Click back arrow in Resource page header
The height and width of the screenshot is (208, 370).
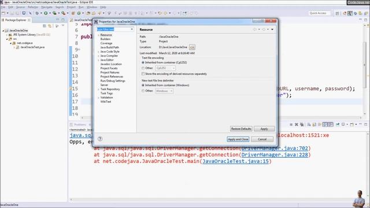pos(254,29)
